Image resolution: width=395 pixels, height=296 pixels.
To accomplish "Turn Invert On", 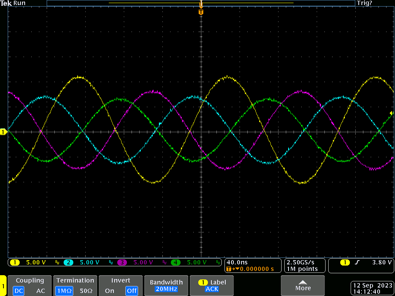I will pos(109,291).
